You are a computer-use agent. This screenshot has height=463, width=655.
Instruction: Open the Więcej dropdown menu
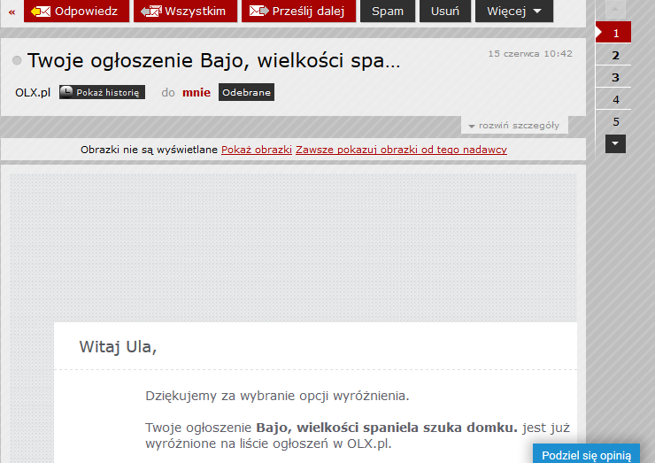coord(514,11)
